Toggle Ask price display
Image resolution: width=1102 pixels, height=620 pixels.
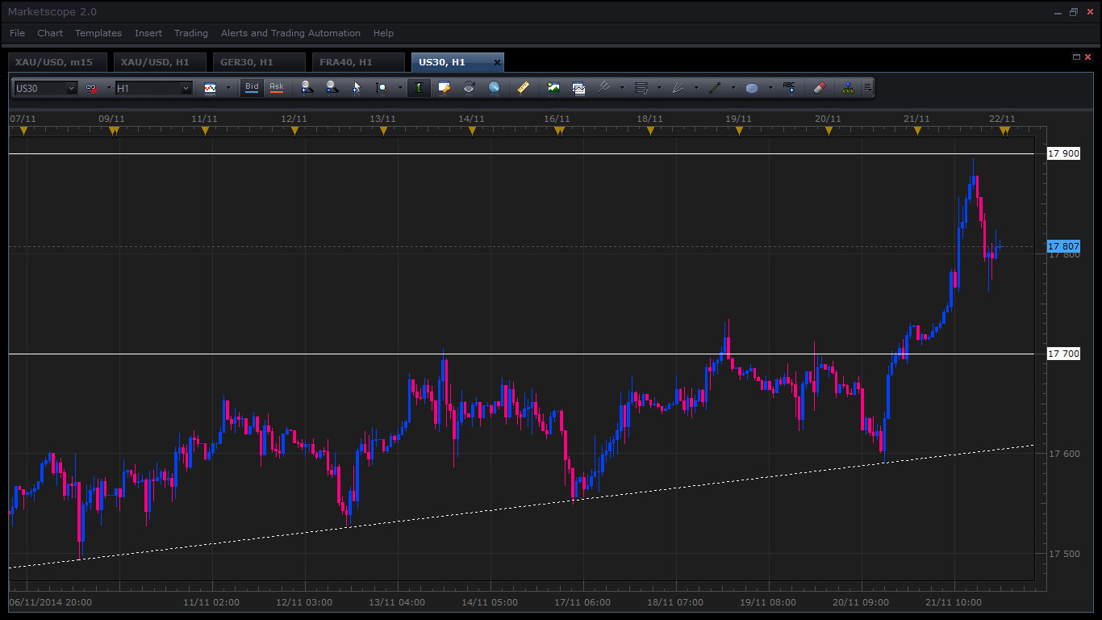277,87
